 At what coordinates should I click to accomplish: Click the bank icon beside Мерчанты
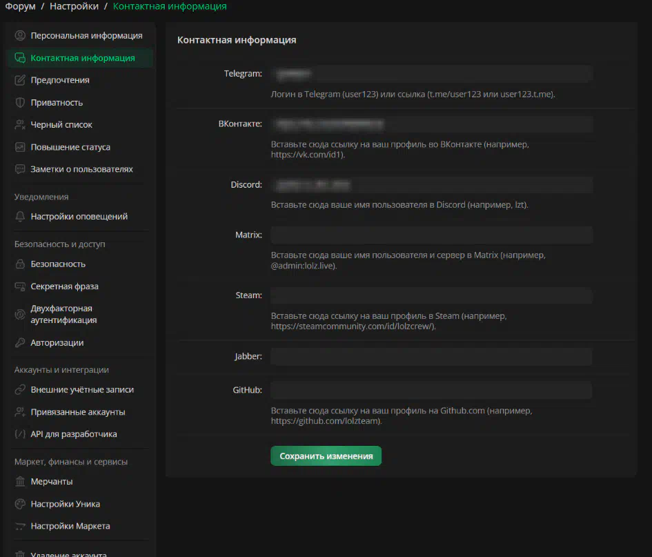20,482
